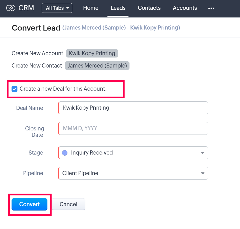This screenshot has width=240, height=229.
Task: Click the Closing Date field
Action: 133,128
